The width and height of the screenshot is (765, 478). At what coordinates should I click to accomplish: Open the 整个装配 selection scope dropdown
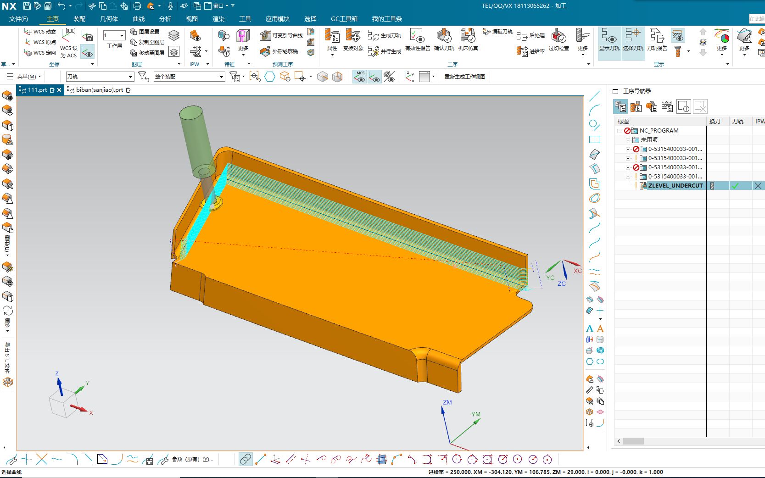coord(221,77)
